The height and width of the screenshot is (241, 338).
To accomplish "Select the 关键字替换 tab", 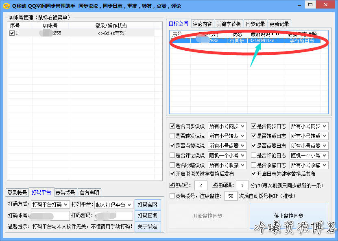I will 229,24.
